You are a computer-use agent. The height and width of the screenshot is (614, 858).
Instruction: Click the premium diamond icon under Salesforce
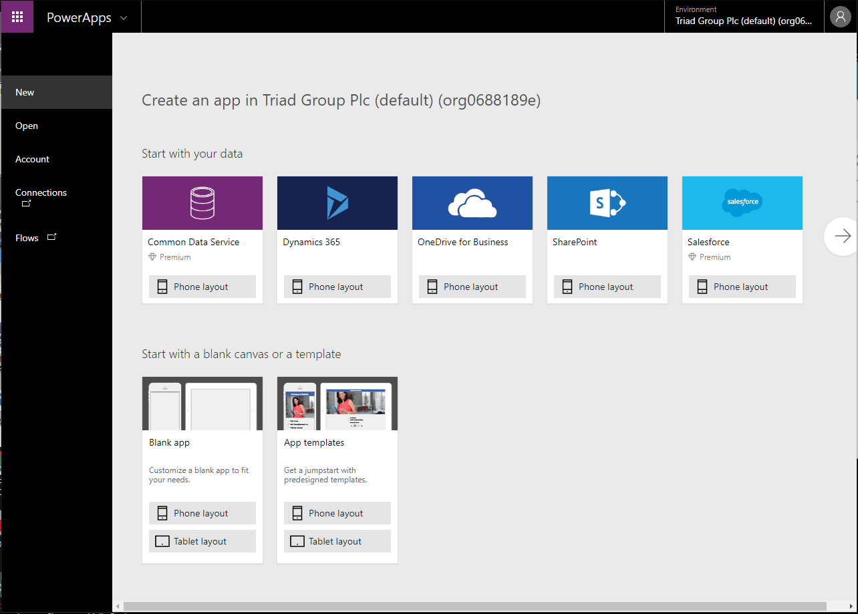(x=692, y=257)
